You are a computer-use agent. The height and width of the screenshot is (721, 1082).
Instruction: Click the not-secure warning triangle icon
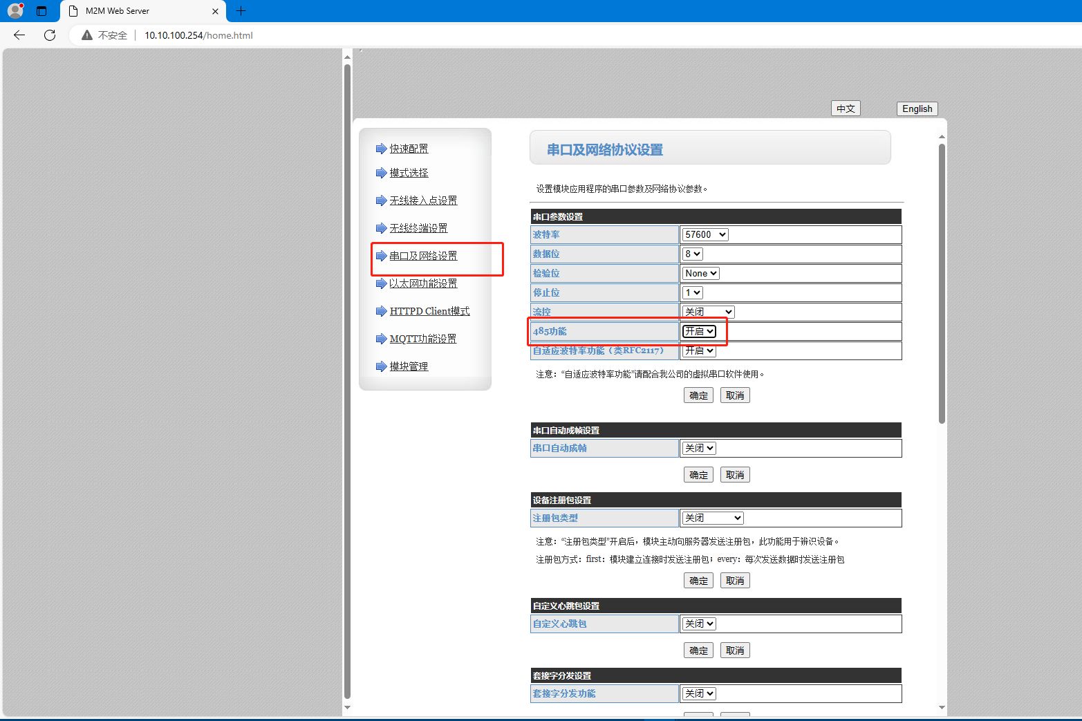coord(87,35)
